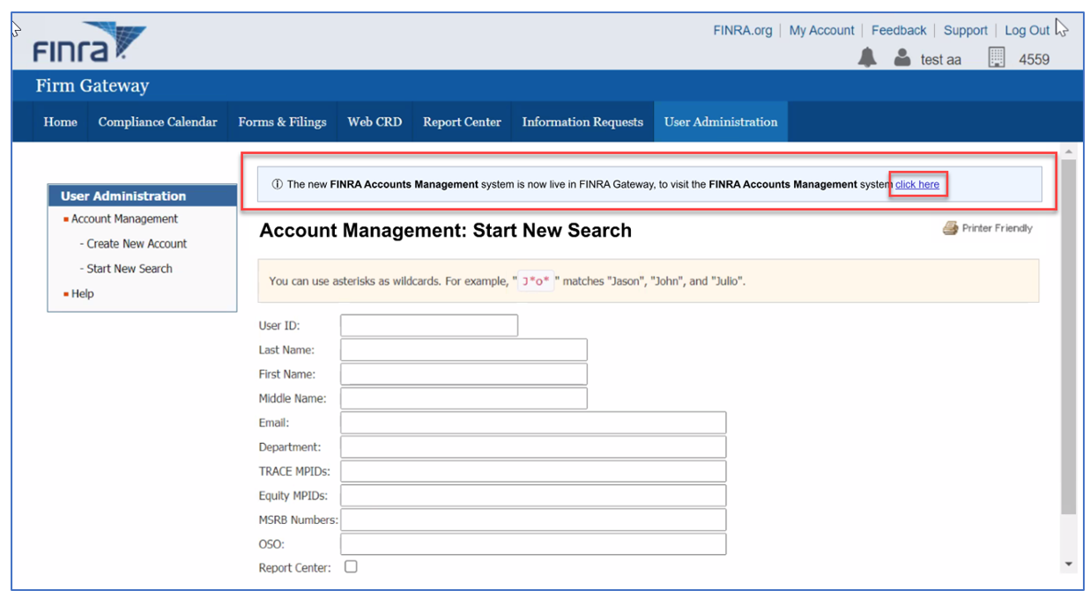The image size is (1090, 598).
Task: Click the user profile person icon
Action: (901, 58)
